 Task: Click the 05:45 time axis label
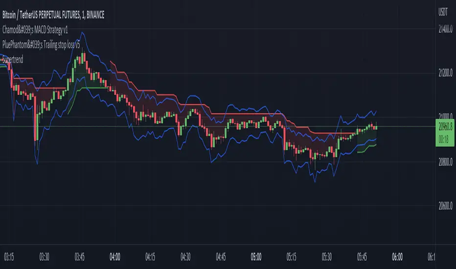362,257
